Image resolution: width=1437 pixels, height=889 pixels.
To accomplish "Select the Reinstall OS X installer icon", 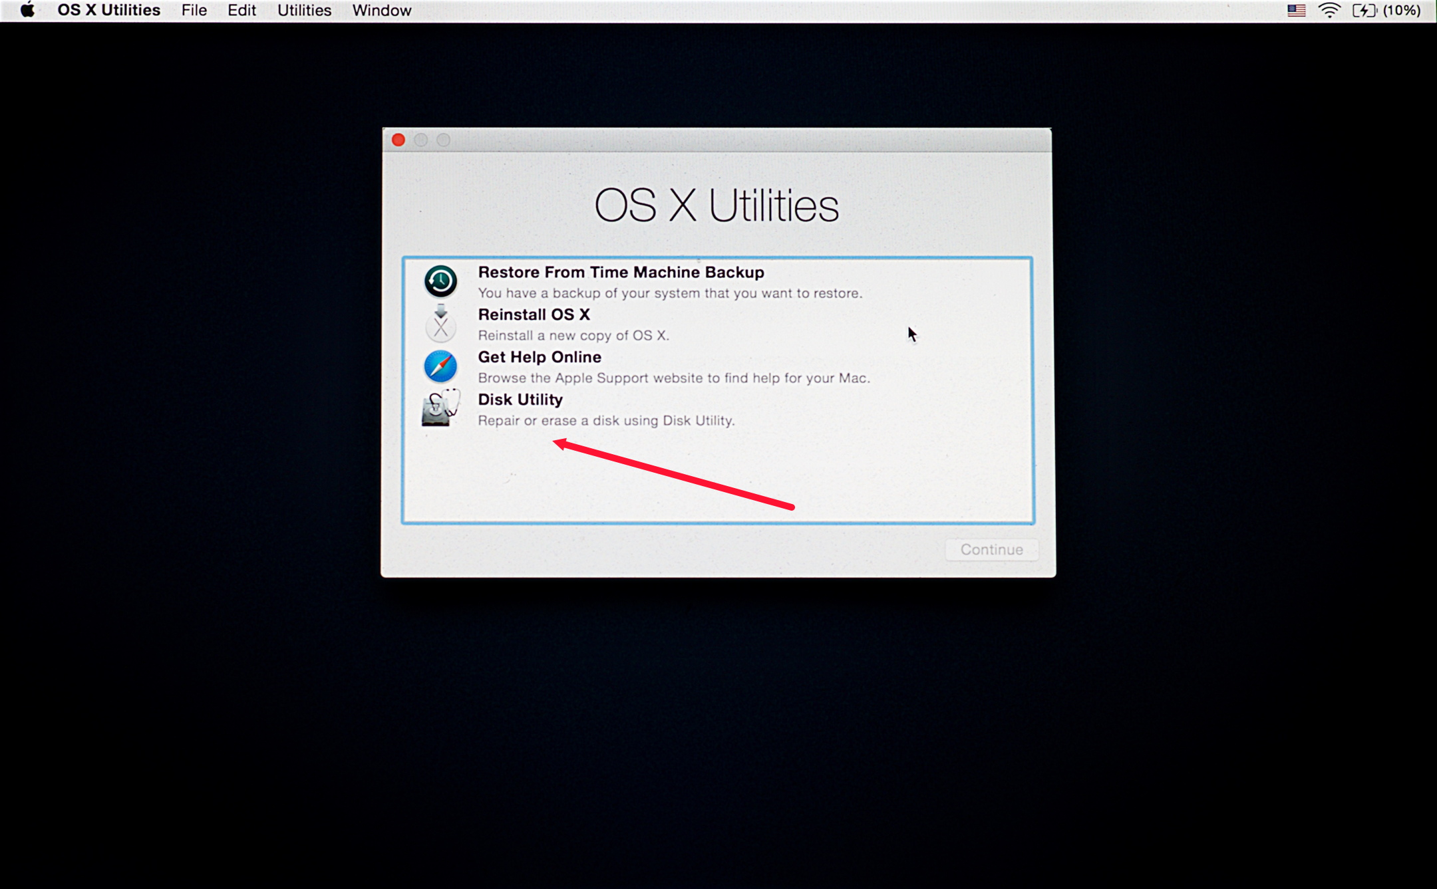I will pos(440,323).
